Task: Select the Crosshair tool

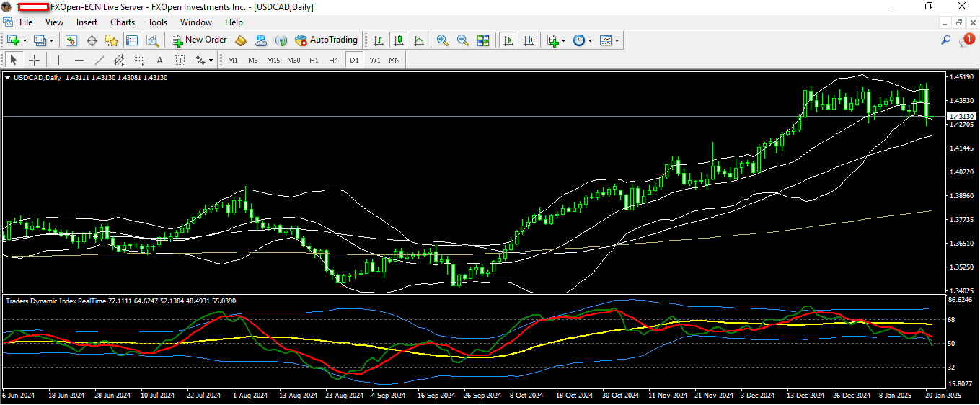Action: tap(34, 60)
